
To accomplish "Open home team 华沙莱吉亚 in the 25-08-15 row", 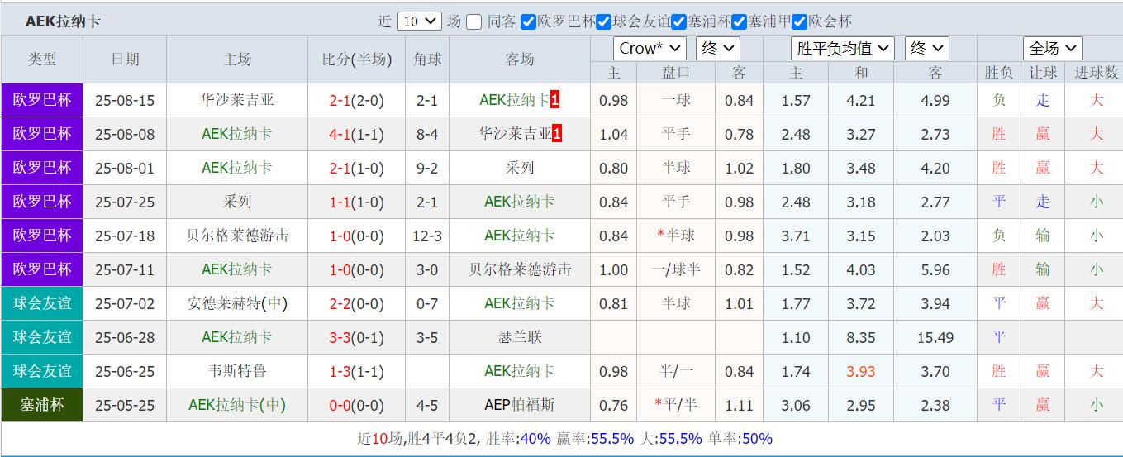I will coord(237,101).
